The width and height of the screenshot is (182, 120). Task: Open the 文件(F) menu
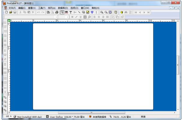point(12,8)
